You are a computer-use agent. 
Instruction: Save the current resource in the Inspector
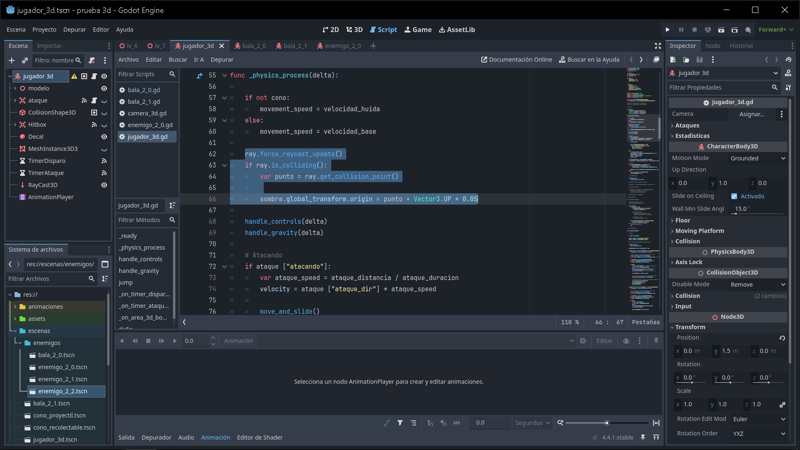700,60
